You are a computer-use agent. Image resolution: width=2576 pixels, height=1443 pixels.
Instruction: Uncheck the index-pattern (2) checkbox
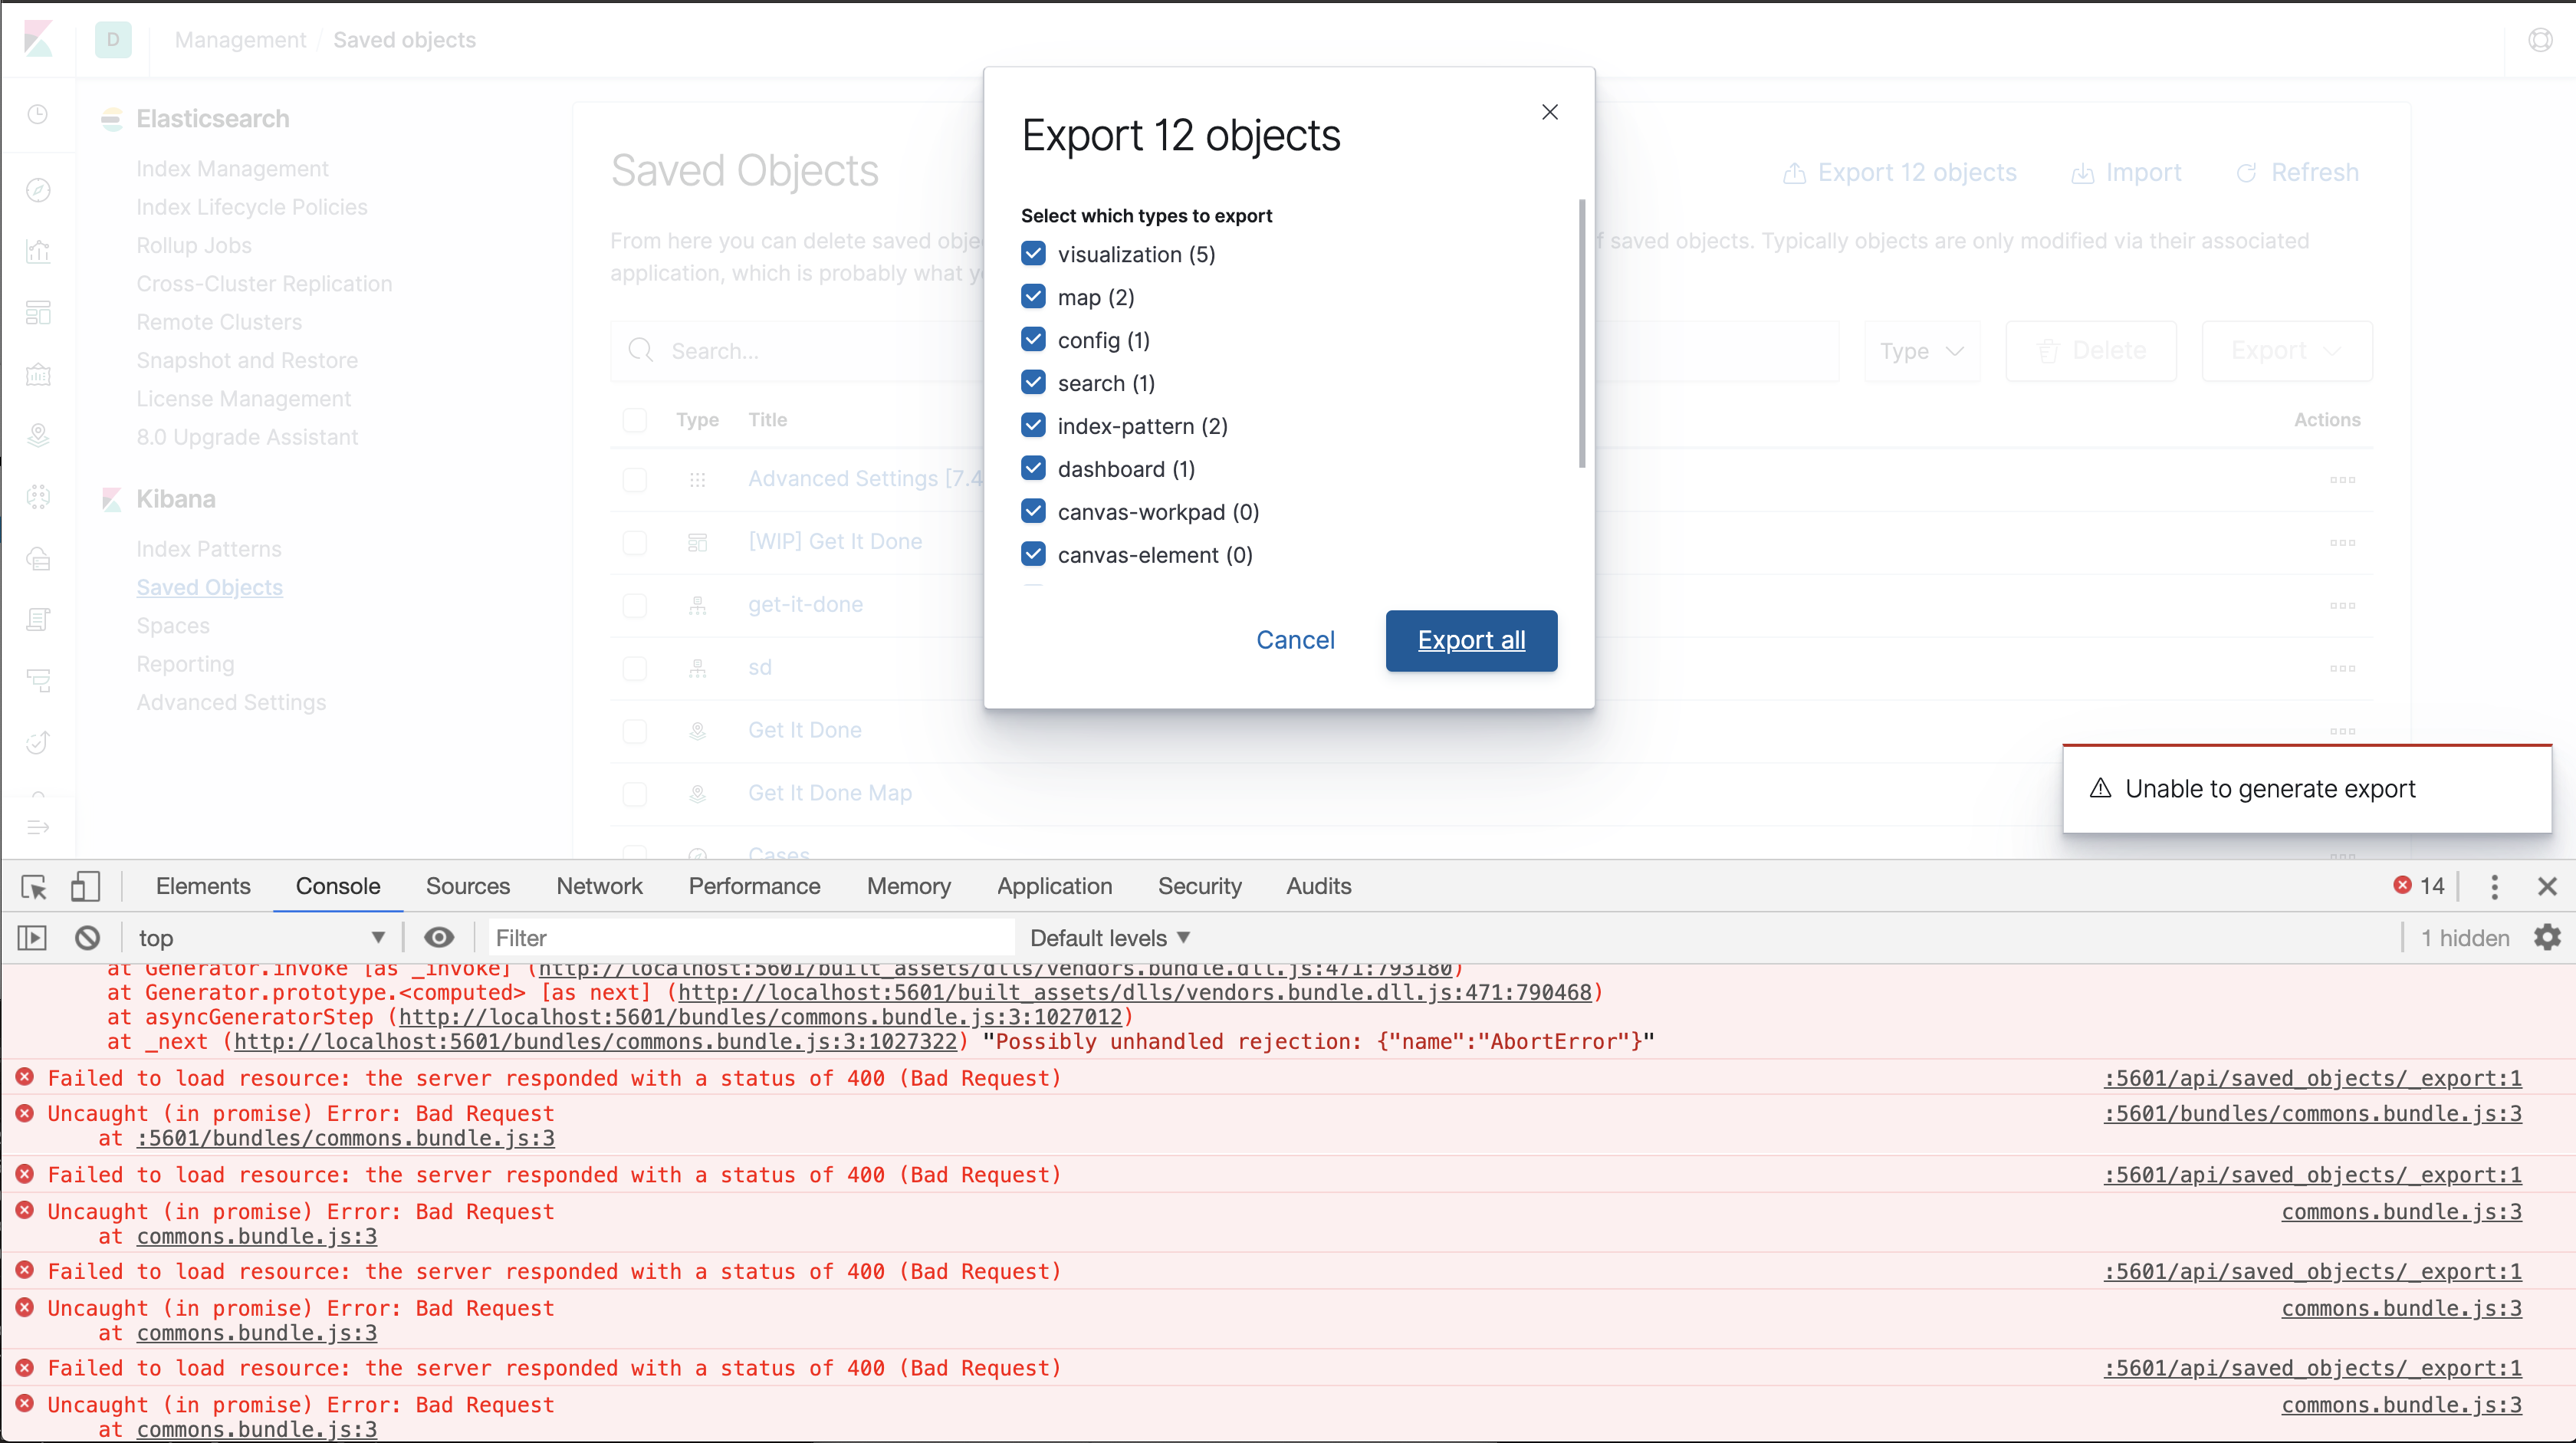point(1034,426)
